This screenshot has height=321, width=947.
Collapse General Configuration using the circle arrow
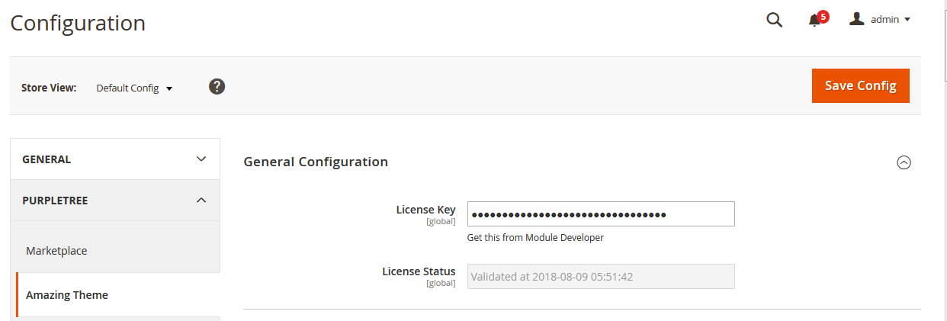(904, 162)
